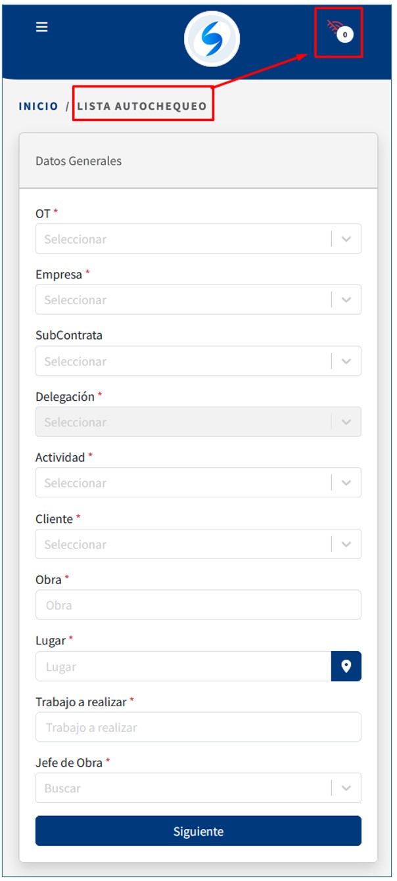The width and height of the screenshot is (397, 881).
Task: Open the Empresa selector
Action: coord(184,300)
